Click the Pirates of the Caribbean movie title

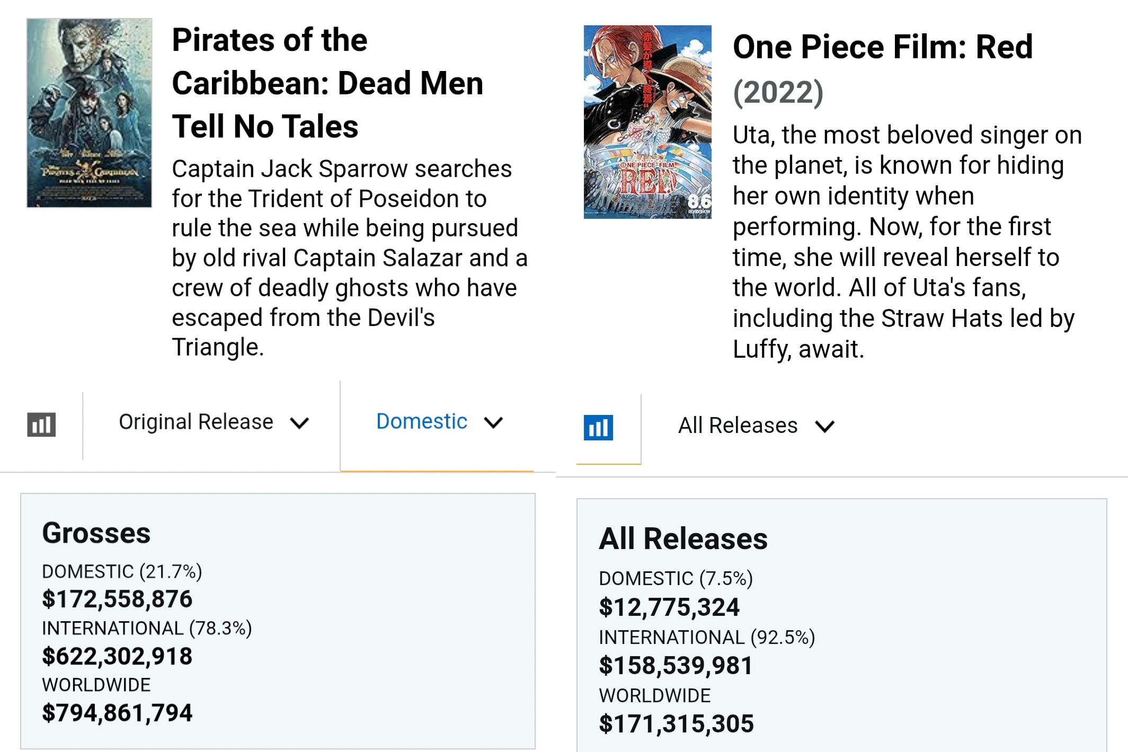pos(327,83)
